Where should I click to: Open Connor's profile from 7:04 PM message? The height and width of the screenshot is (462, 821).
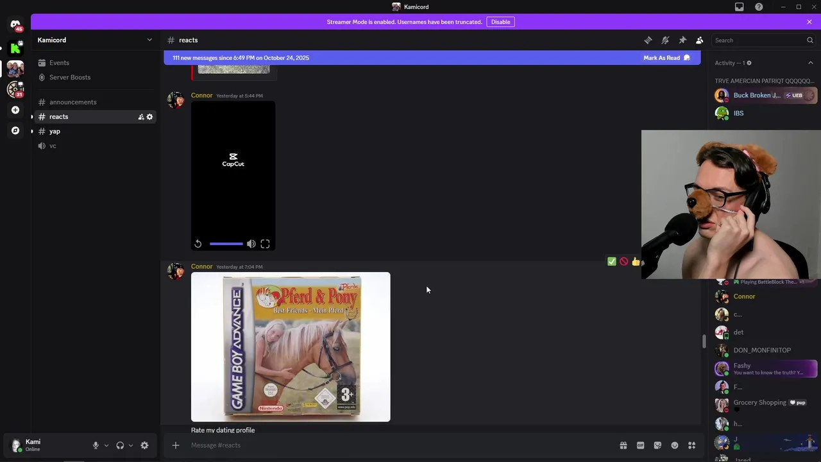(x=201, y=266)
